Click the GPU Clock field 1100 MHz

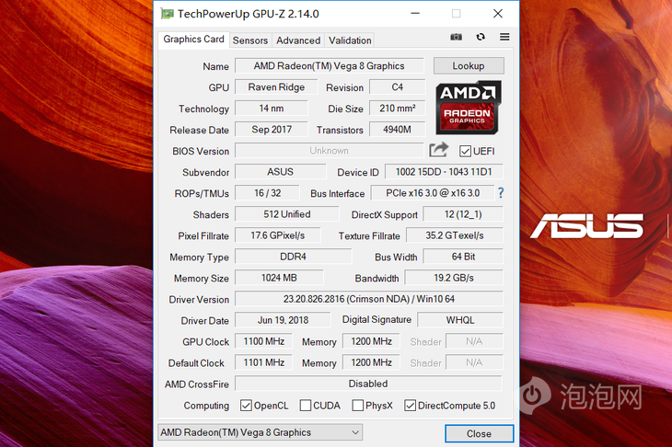pos(263,341)
